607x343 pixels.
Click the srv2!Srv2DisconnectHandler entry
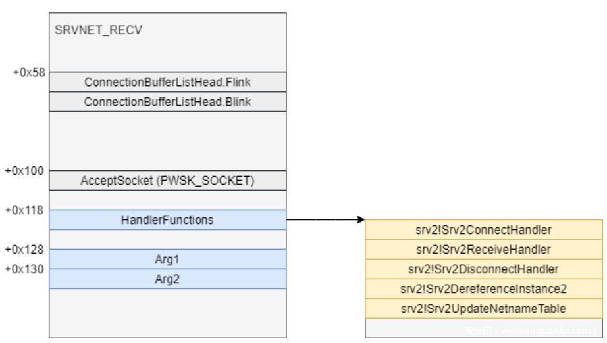pos(484,269)
